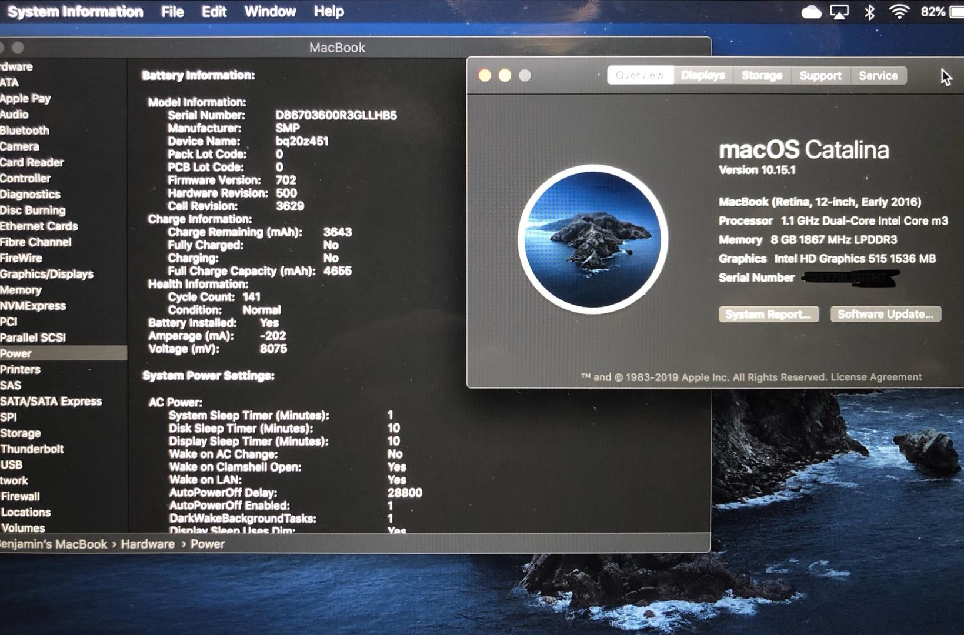The width and height of the screenshot is (964, 635).
Task: Click the Version 10.15.1 text
Action: pos(757,170)
